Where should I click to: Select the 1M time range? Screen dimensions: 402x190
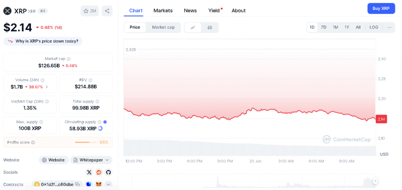pos(335,27)
